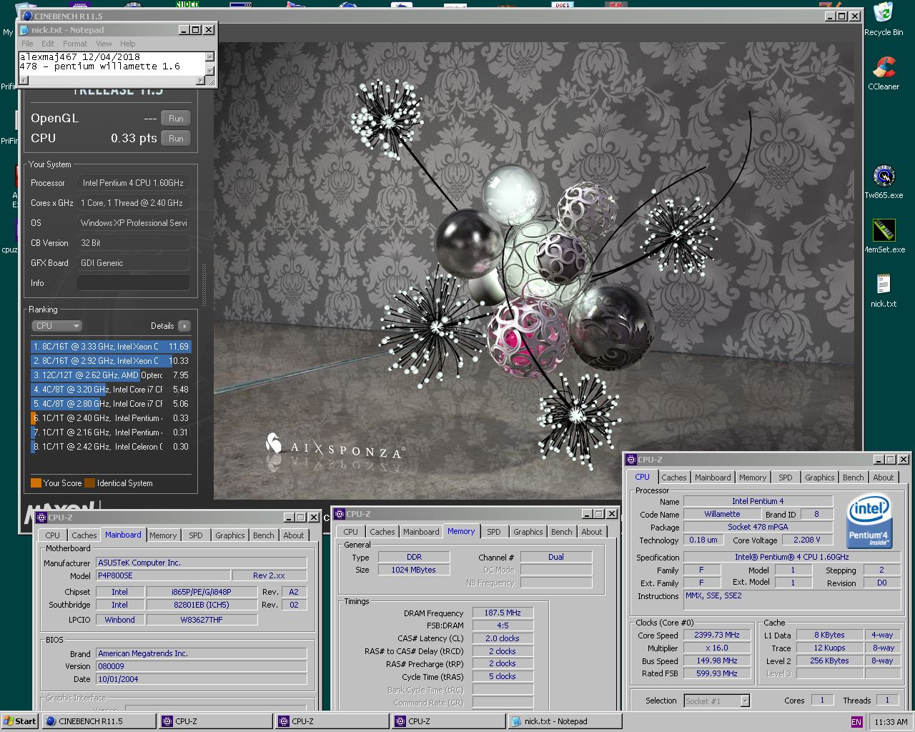915x732 pixels.
Task: Select ranking row 12C/12T @ 2.62 GHz AMD Opteron
Action: [111, 375]
